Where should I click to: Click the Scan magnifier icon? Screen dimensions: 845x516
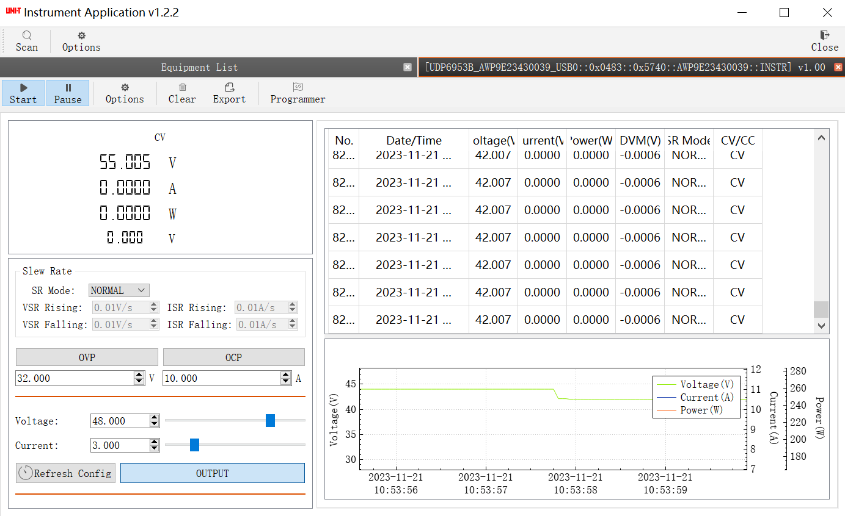coord(27,35)
